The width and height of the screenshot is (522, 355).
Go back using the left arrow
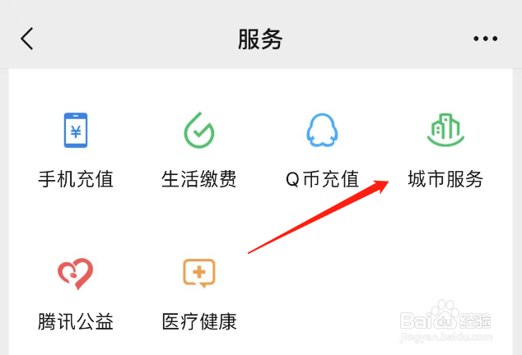[27, 39]
